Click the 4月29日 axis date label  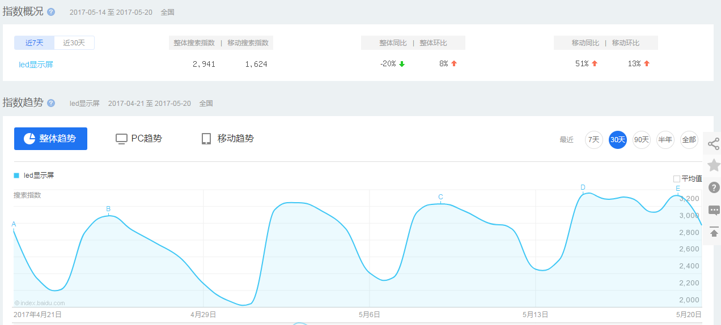point(203,314)
